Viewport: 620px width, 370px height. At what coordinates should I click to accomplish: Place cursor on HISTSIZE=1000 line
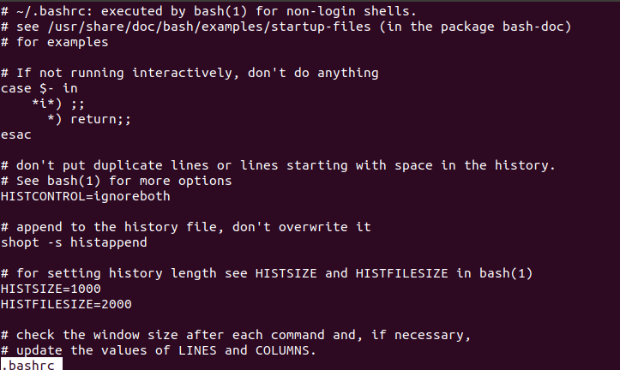(x=51, y=289)
